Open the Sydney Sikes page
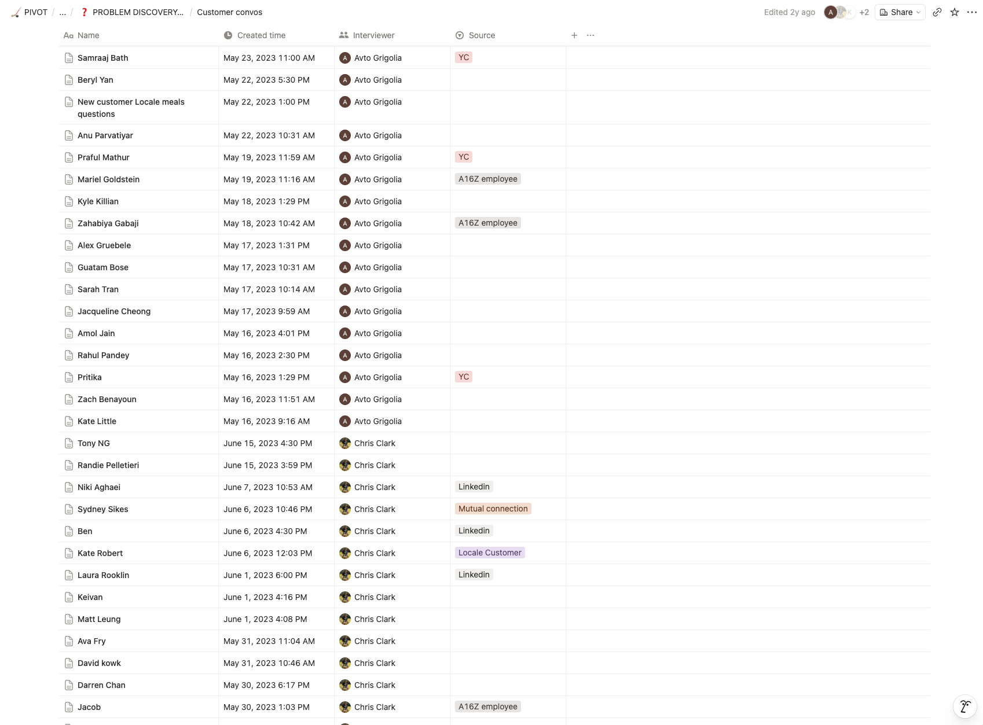The image size is (983, 725). pyautogui.click(x=102, y=509)
